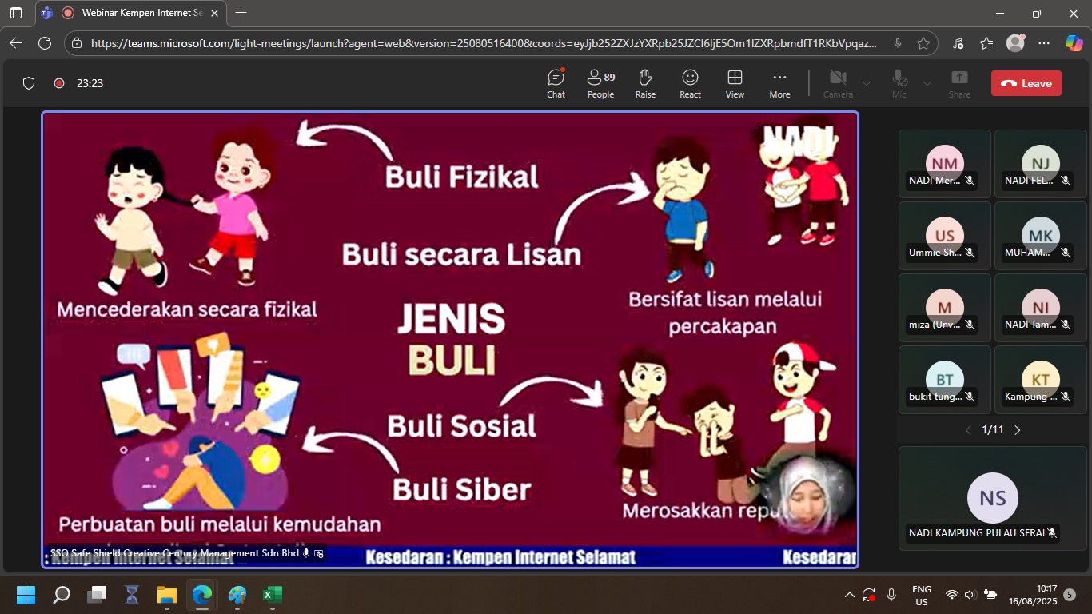Screen dimensions: 1092x614
Task: Change the meeting View layout
Action: [735, 83]
